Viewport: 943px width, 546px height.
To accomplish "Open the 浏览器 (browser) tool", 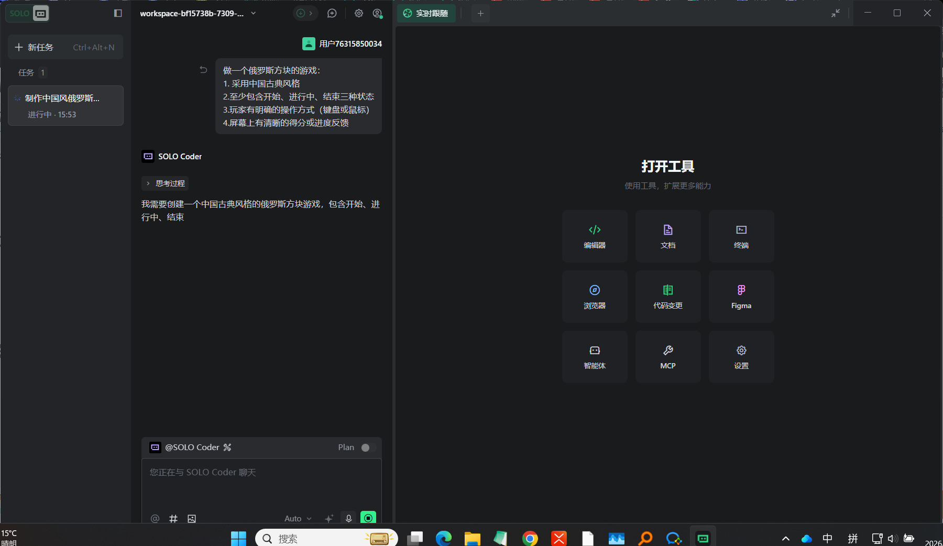I will pos(595,297).
